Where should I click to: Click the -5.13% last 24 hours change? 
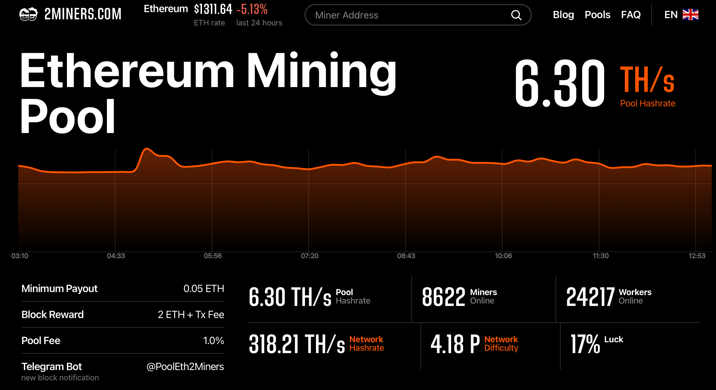click(x=252, y=9)
